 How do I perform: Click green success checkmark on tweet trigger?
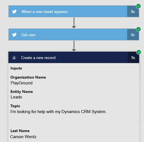[x=138, y=6]
